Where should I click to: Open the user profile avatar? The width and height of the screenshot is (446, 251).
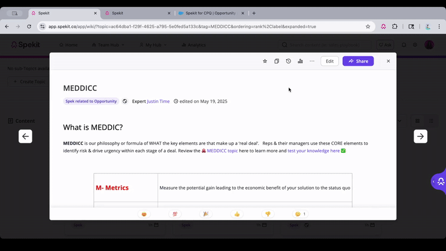[429, 45]
